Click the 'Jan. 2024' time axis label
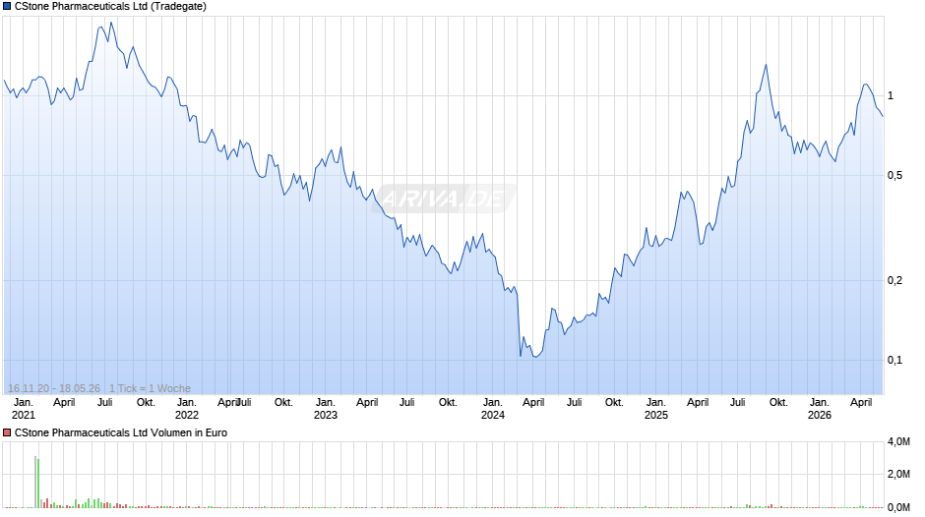This screenshot has width=925, height=517. tap(493, 409)
